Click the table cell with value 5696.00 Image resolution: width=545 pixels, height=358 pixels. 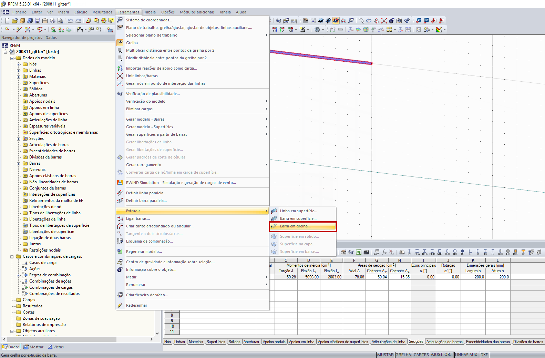point(308,277)
